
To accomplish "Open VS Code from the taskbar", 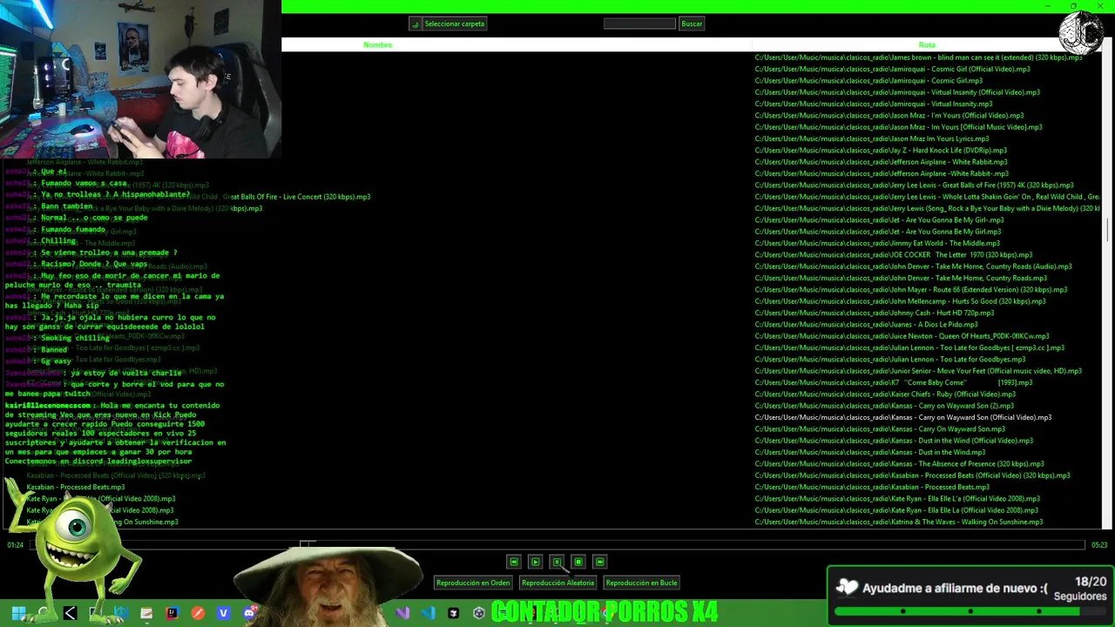I will click(428, 613).
